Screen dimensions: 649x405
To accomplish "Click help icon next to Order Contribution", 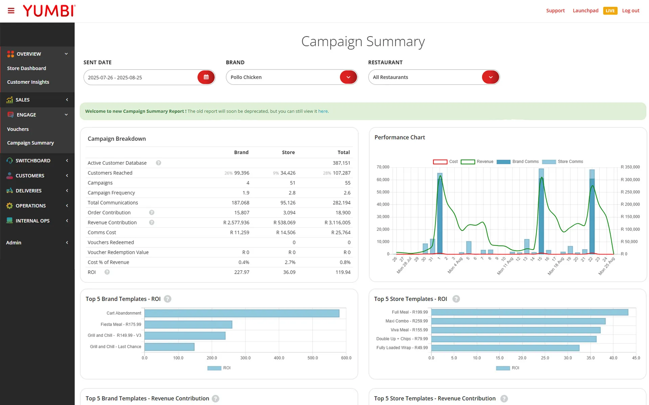I will click(152, 213).
